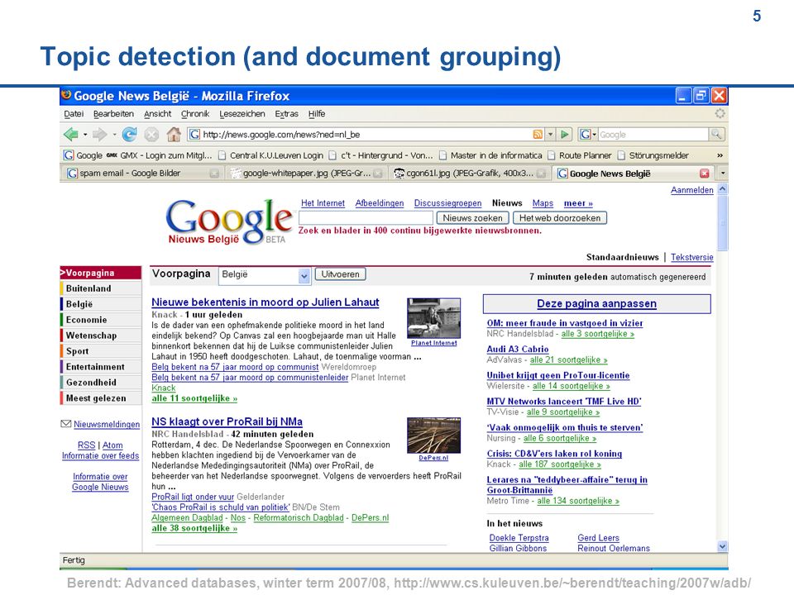Click the green Go arrow button
Viewport: 794px width, 595px height.
tap(564, 134)
